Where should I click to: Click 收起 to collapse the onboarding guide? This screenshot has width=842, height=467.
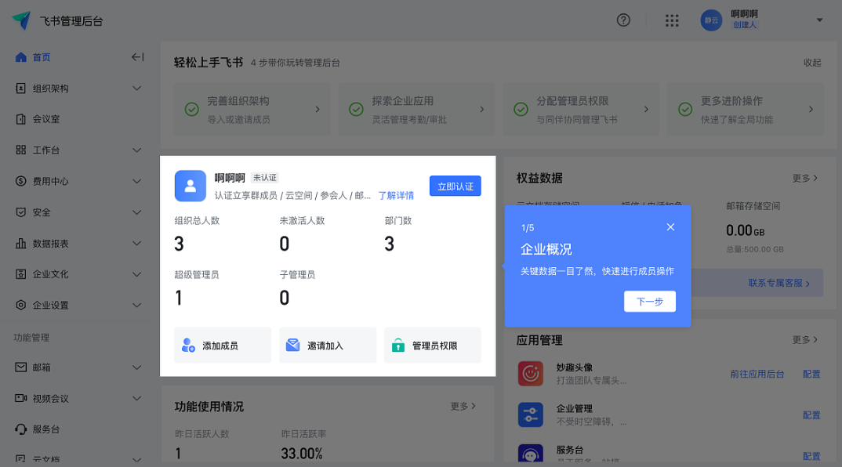(812, 63)
